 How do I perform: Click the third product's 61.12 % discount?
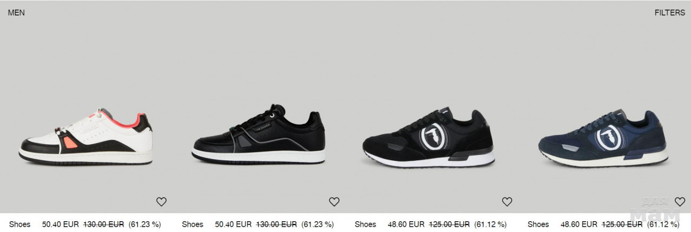pyautogui.click(x=490, y=224)
